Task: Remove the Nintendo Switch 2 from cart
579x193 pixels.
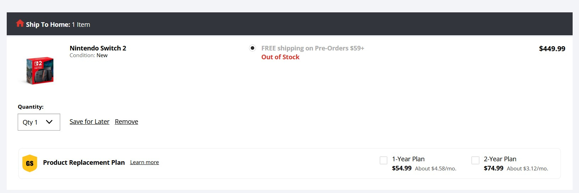Action: point(126,122)
